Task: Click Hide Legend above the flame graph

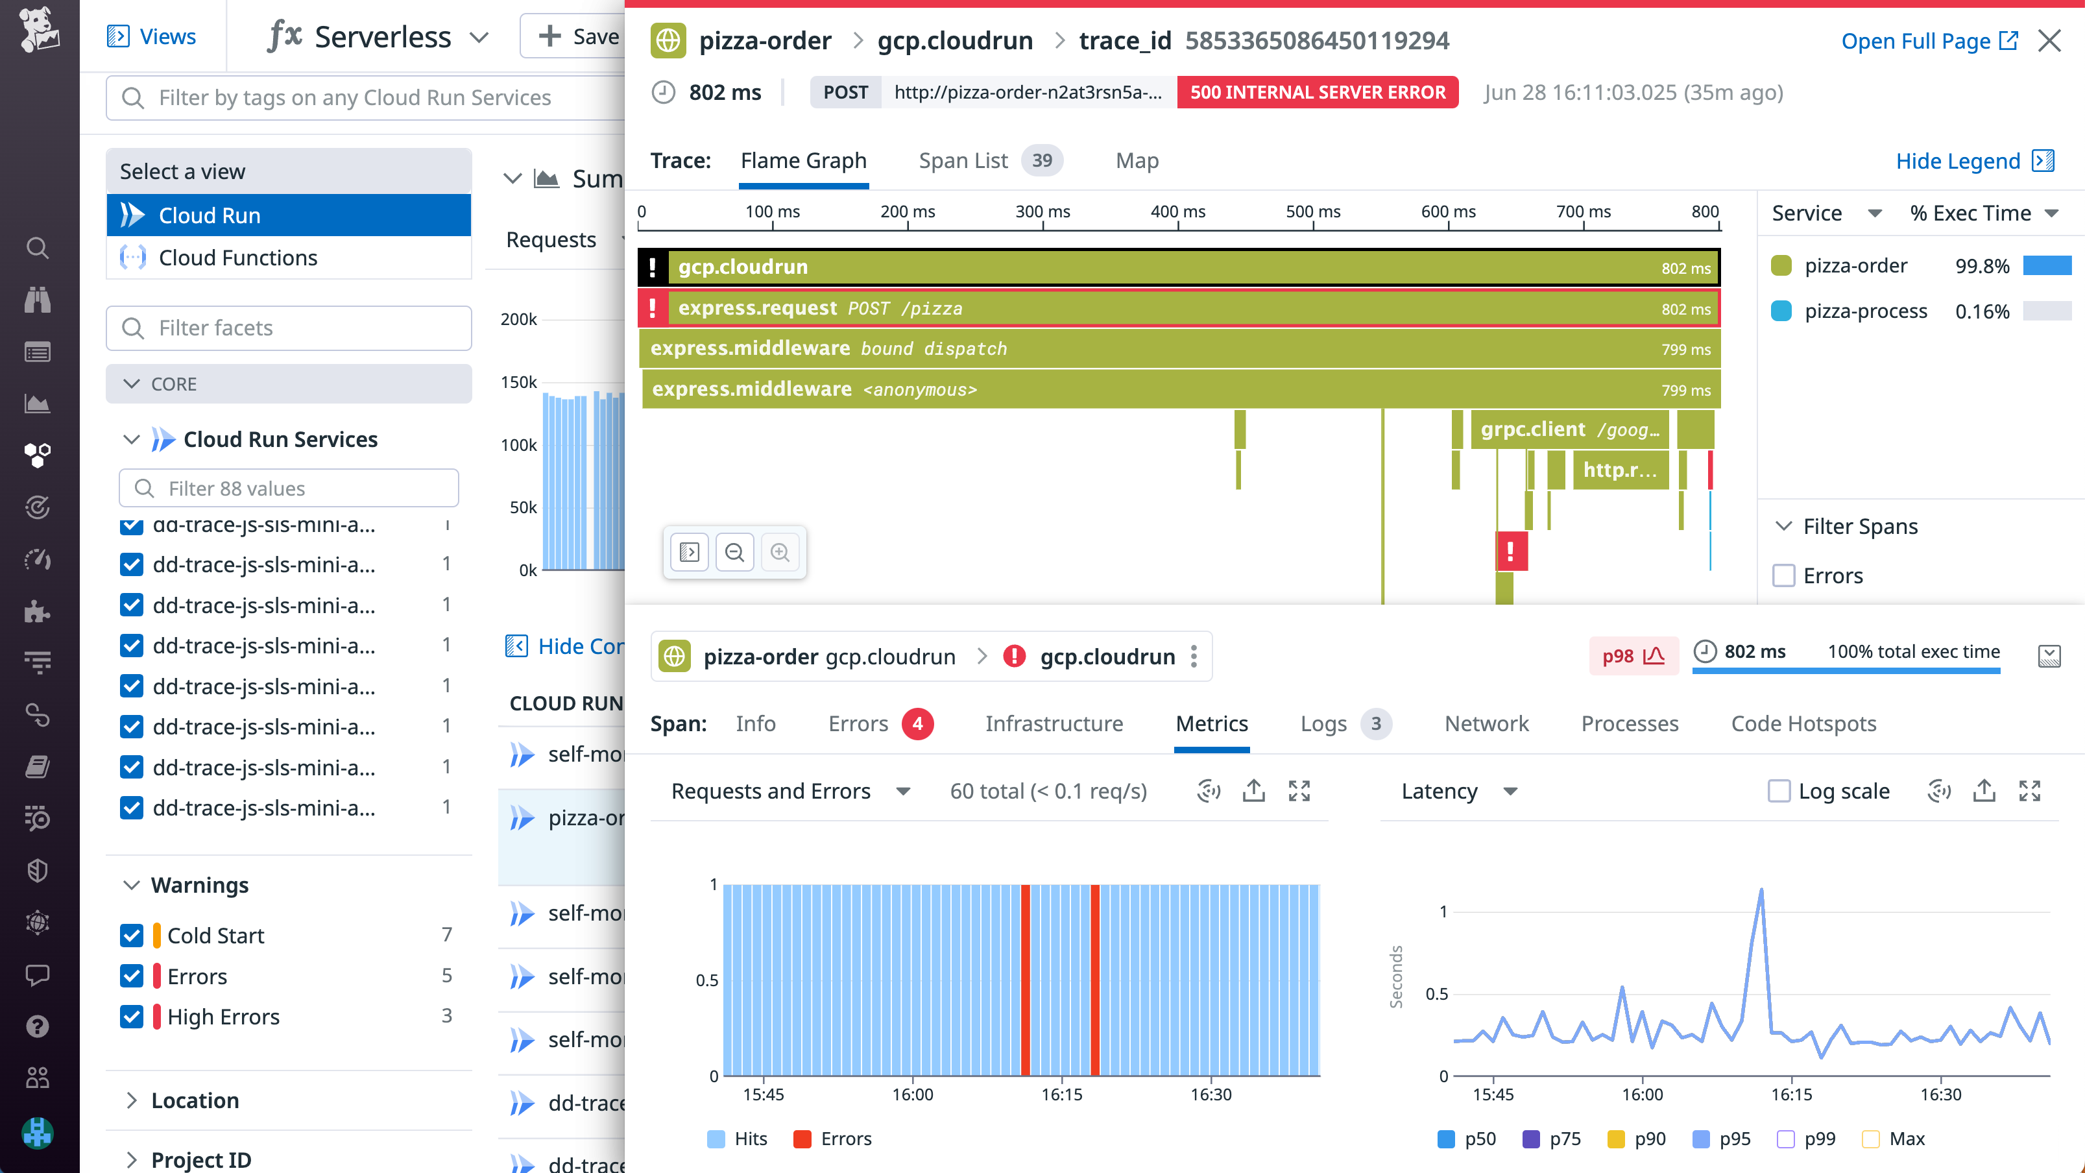Action: coord(1960,160)
